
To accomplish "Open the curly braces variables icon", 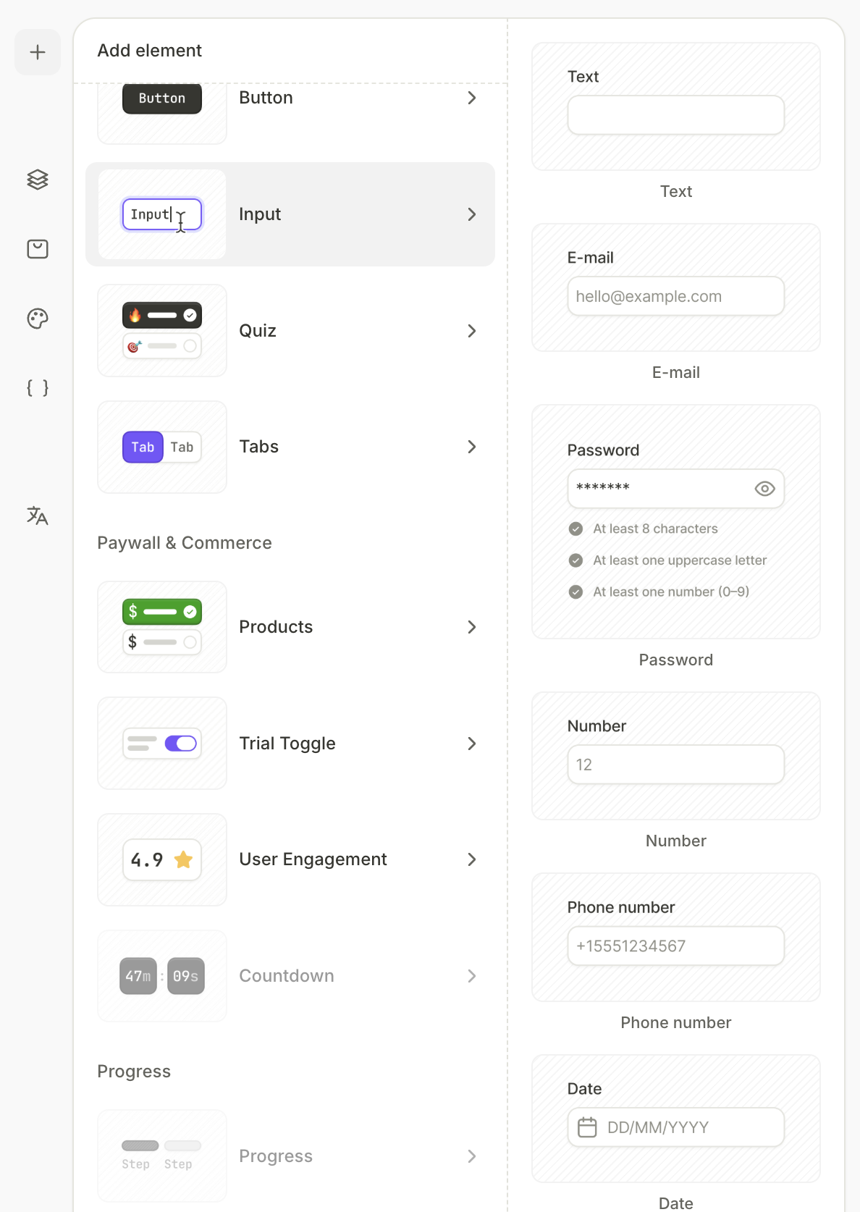I will pyautogui.click(x=38, y=388).
